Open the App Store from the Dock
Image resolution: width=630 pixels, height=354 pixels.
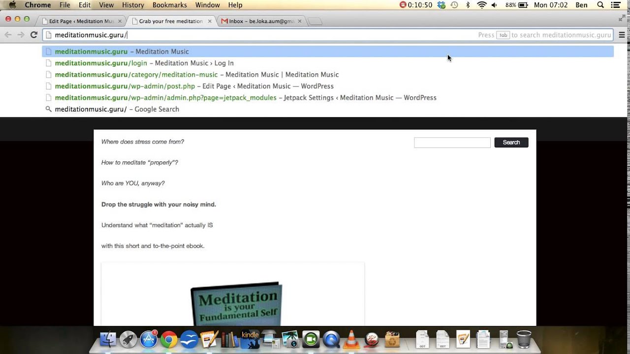[149, 339]
